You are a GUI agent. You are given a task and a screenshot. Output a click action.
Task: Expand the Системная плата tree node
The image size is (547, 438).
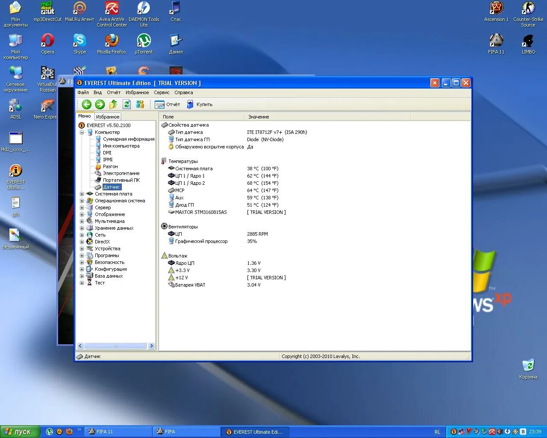pyautogui.click(x=82, y=194)
